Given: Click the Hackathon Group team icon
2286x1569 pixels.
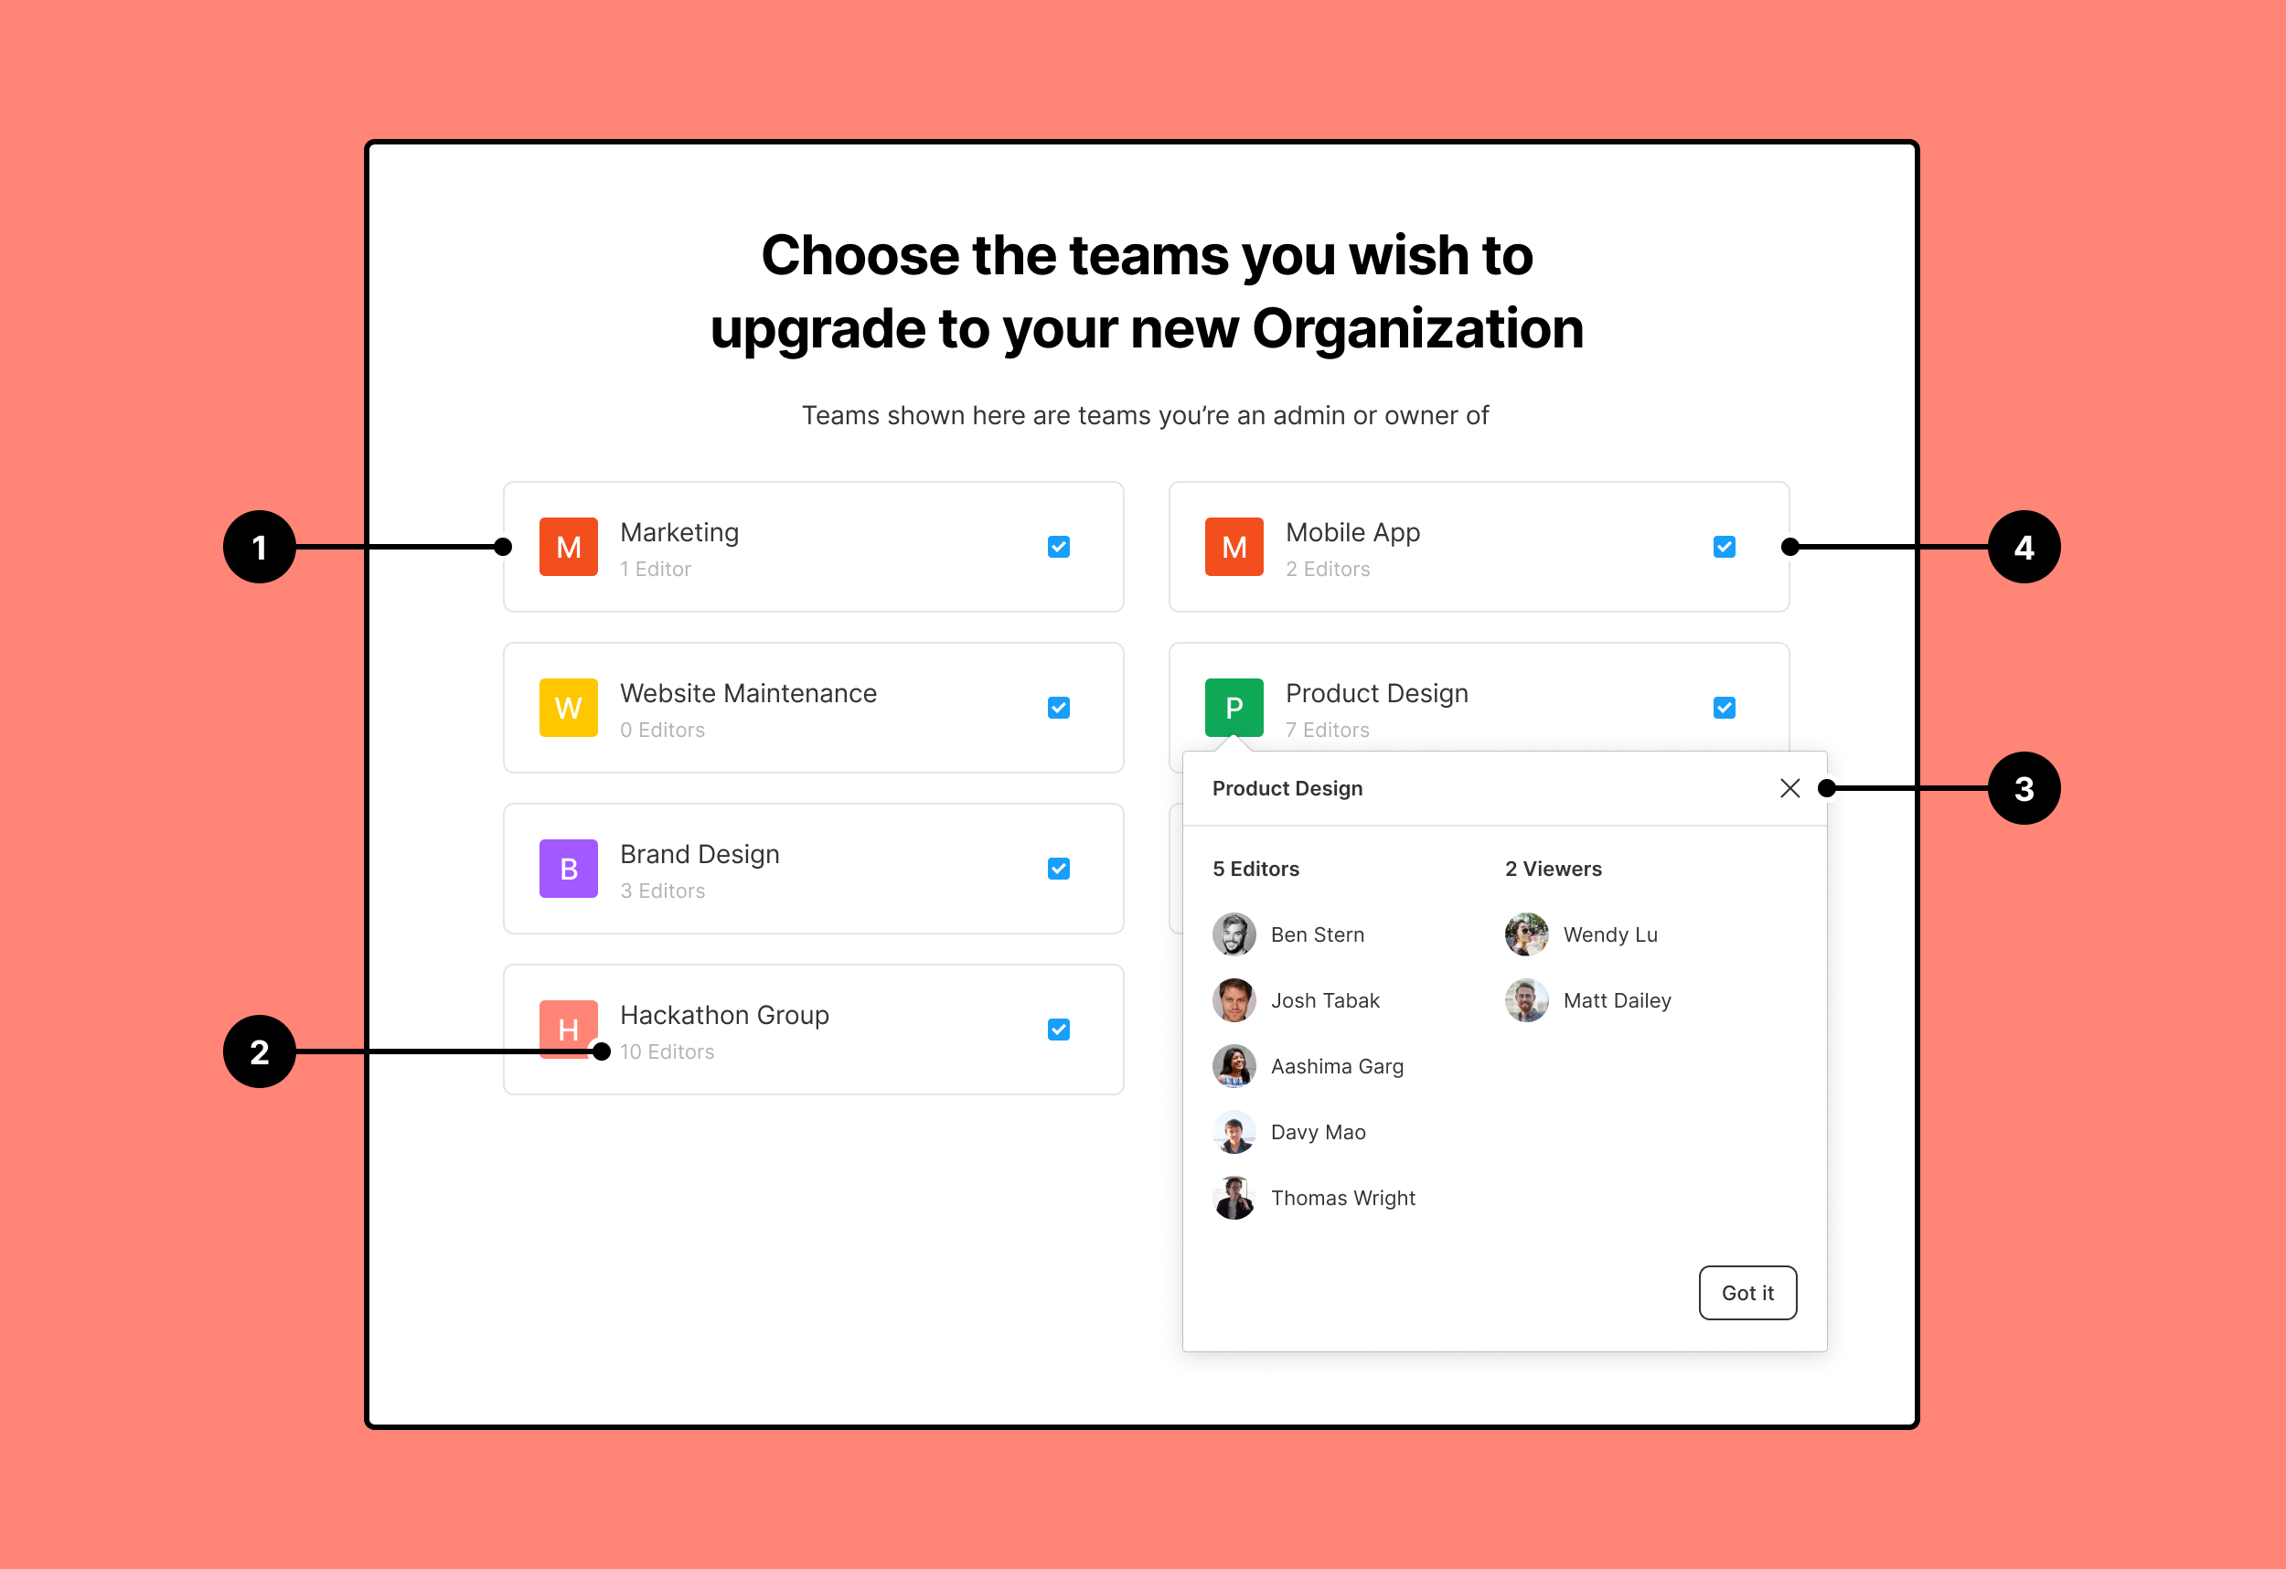Looking at the screenshot, I should click(568, 1029).
